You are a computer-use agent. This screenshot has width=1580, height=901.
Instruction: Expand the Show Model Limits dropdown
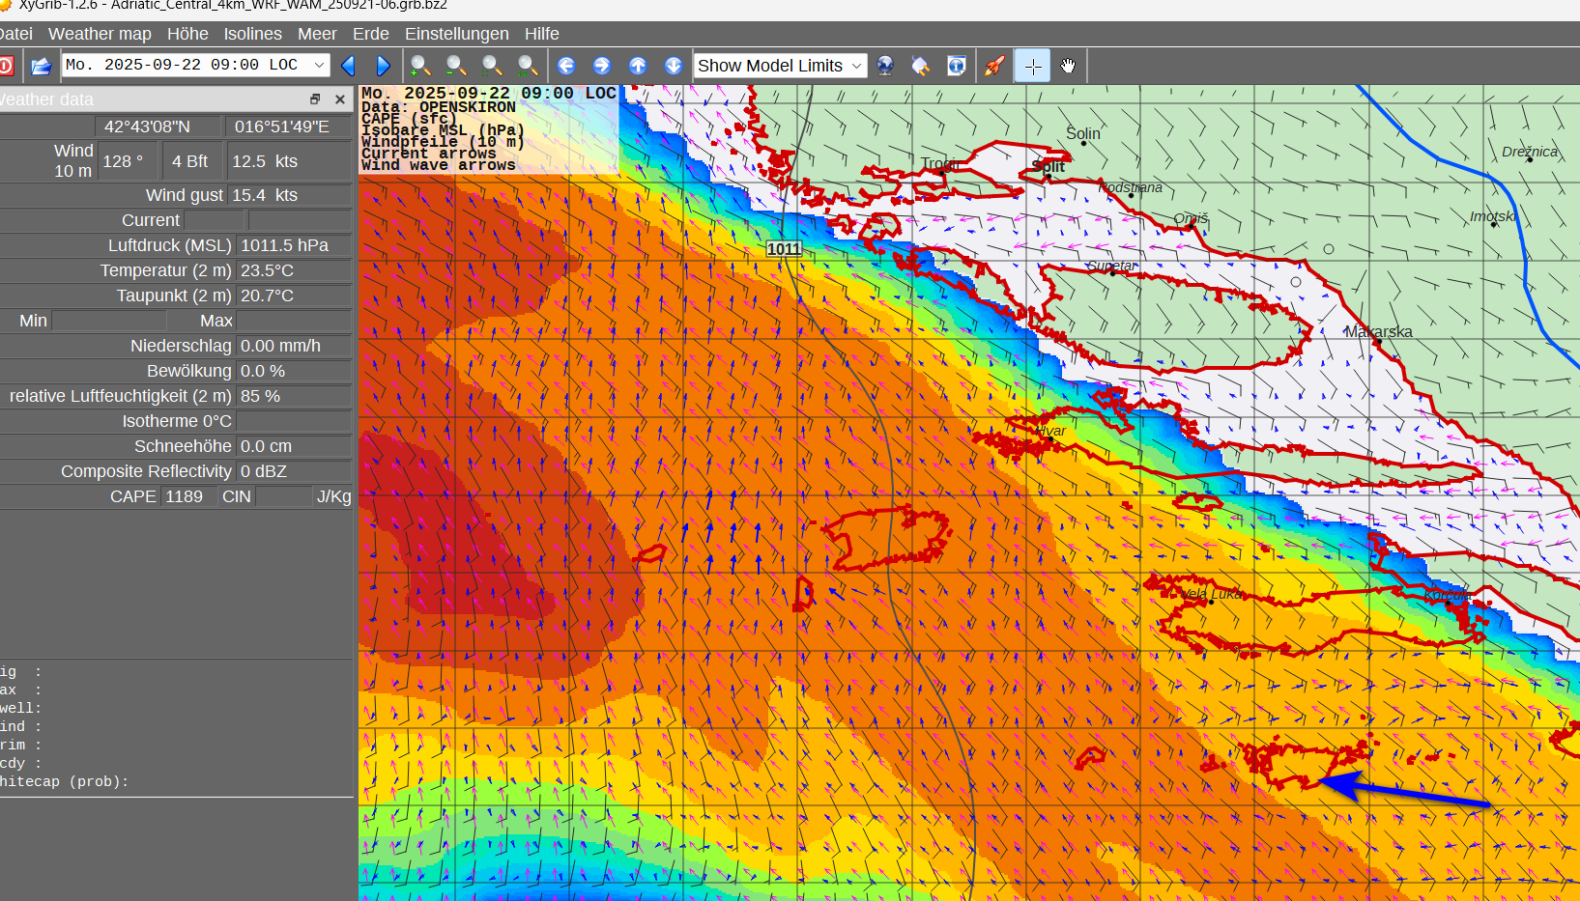click(x=856, y=66)
